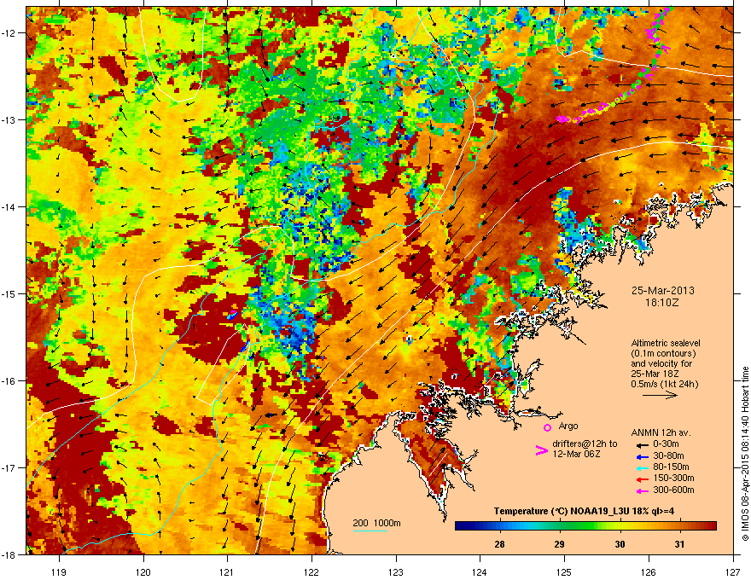Image resolution: width=751 pixels, height=580 pixels.
Task: Click the '25-Mar-2013' date label
Action: [x=662, y=291]
